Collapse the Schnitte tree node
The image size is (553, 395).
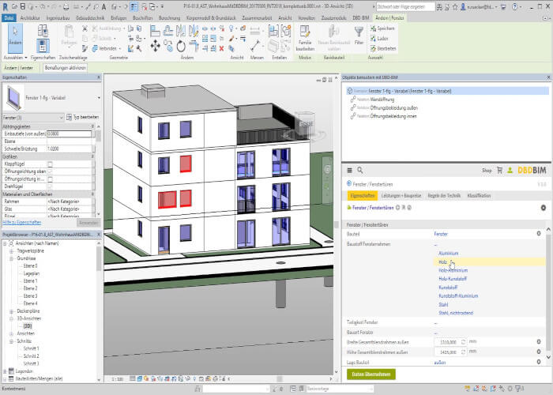[11, 341]
